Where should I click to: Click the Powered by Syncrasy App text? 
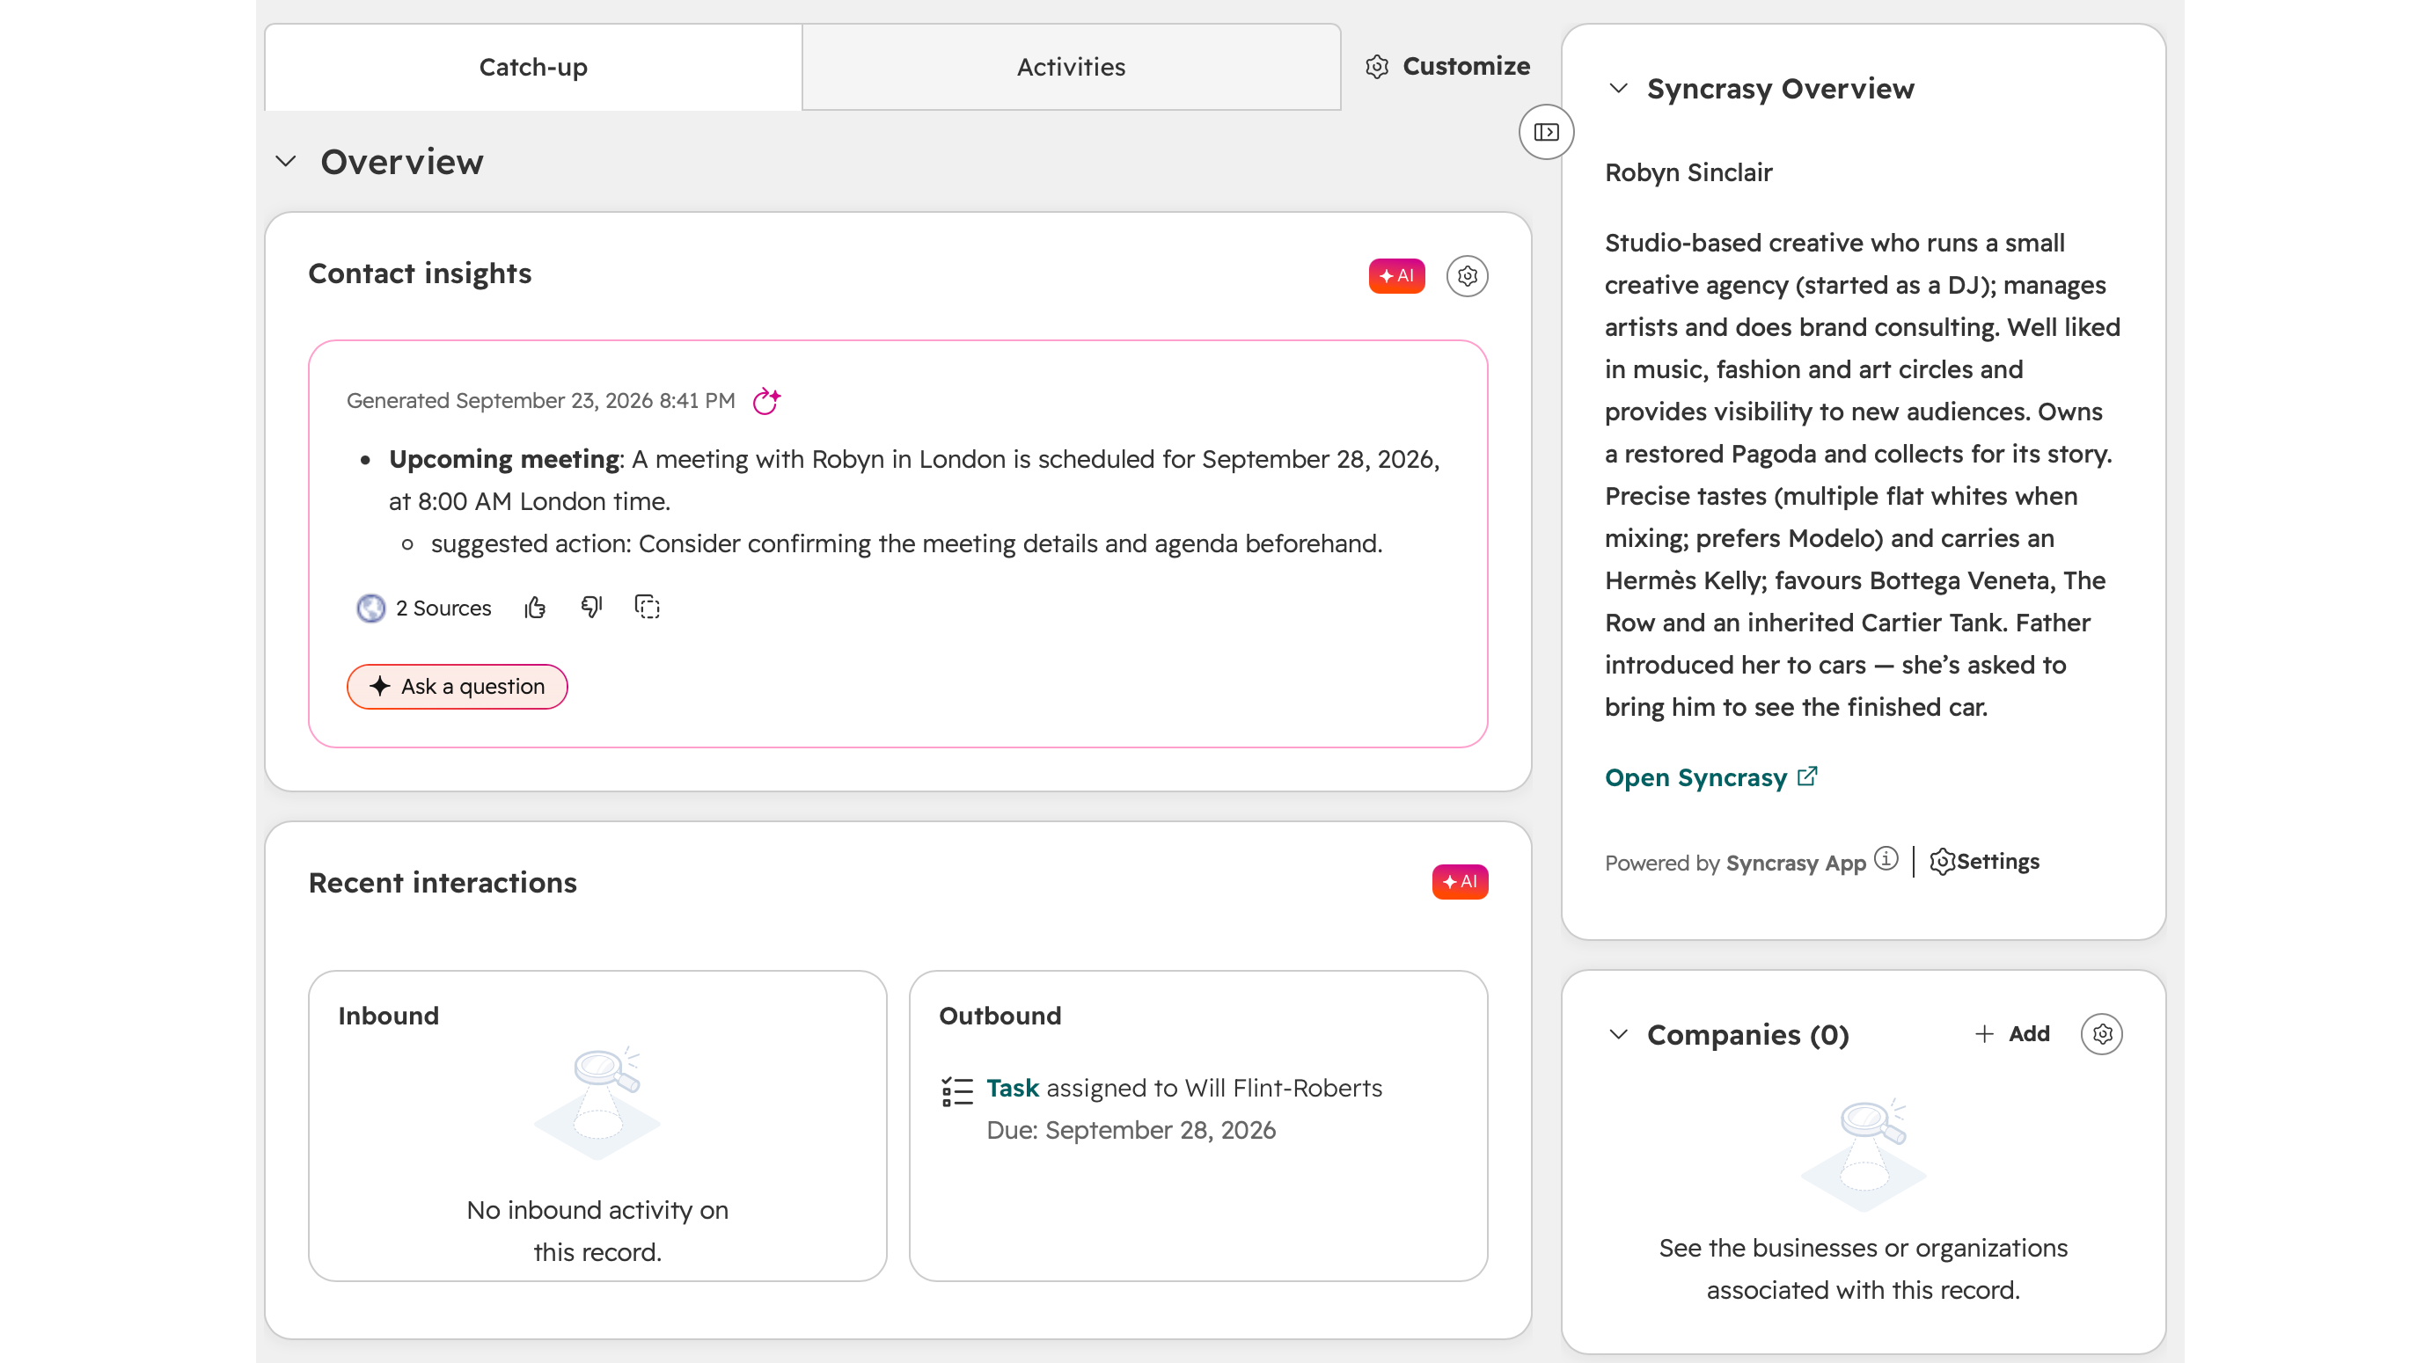coord(1735,864)
